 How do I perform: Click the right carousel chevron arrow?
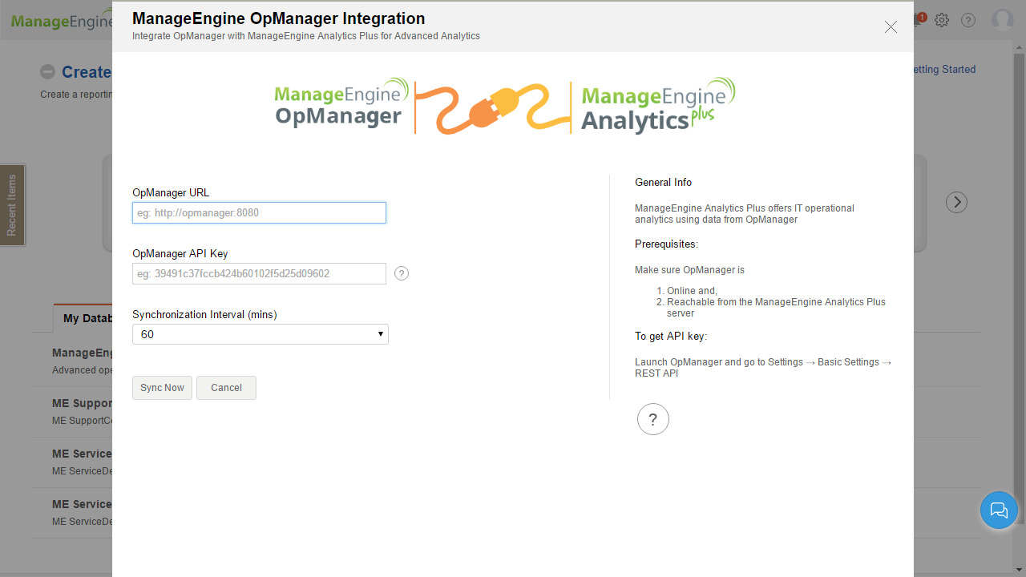tap(956, 202)
